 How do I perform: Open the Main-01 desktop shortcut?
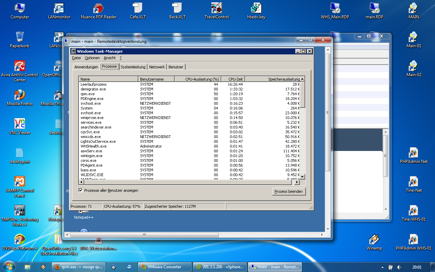pos(414,40)
